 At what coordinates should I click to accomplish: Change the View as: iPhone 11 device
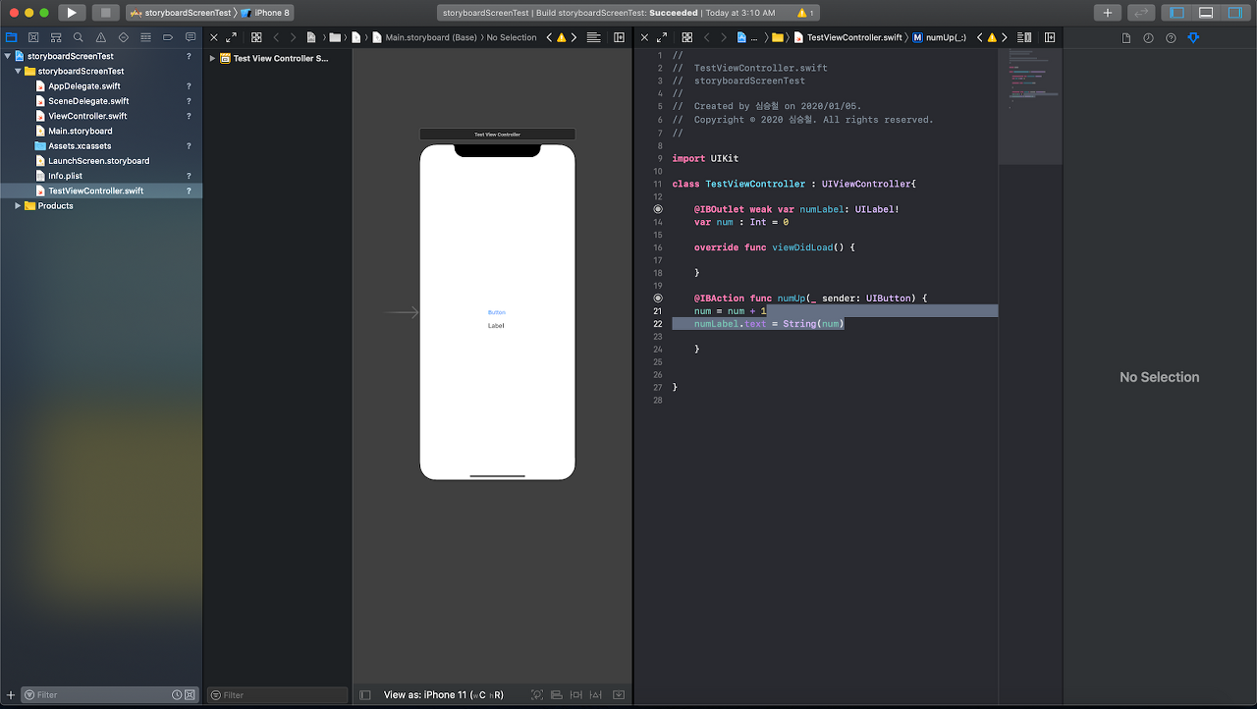pyautogui.click(x=444, y=694)
